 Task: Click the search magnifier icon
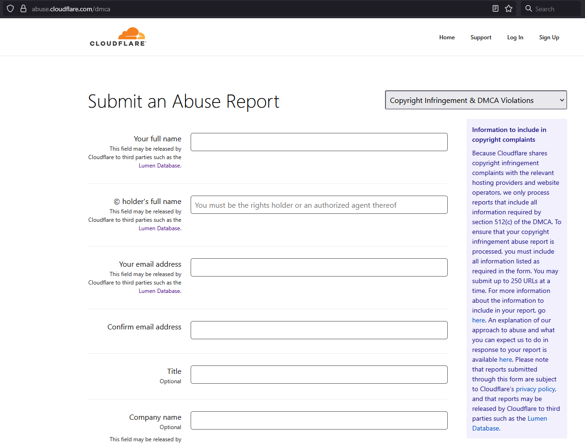(x=529, y=8)
